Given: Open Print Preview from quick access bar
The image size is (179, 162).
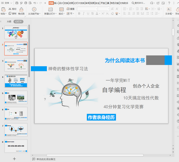Looking at the screenshot, I should pos(30,3).
